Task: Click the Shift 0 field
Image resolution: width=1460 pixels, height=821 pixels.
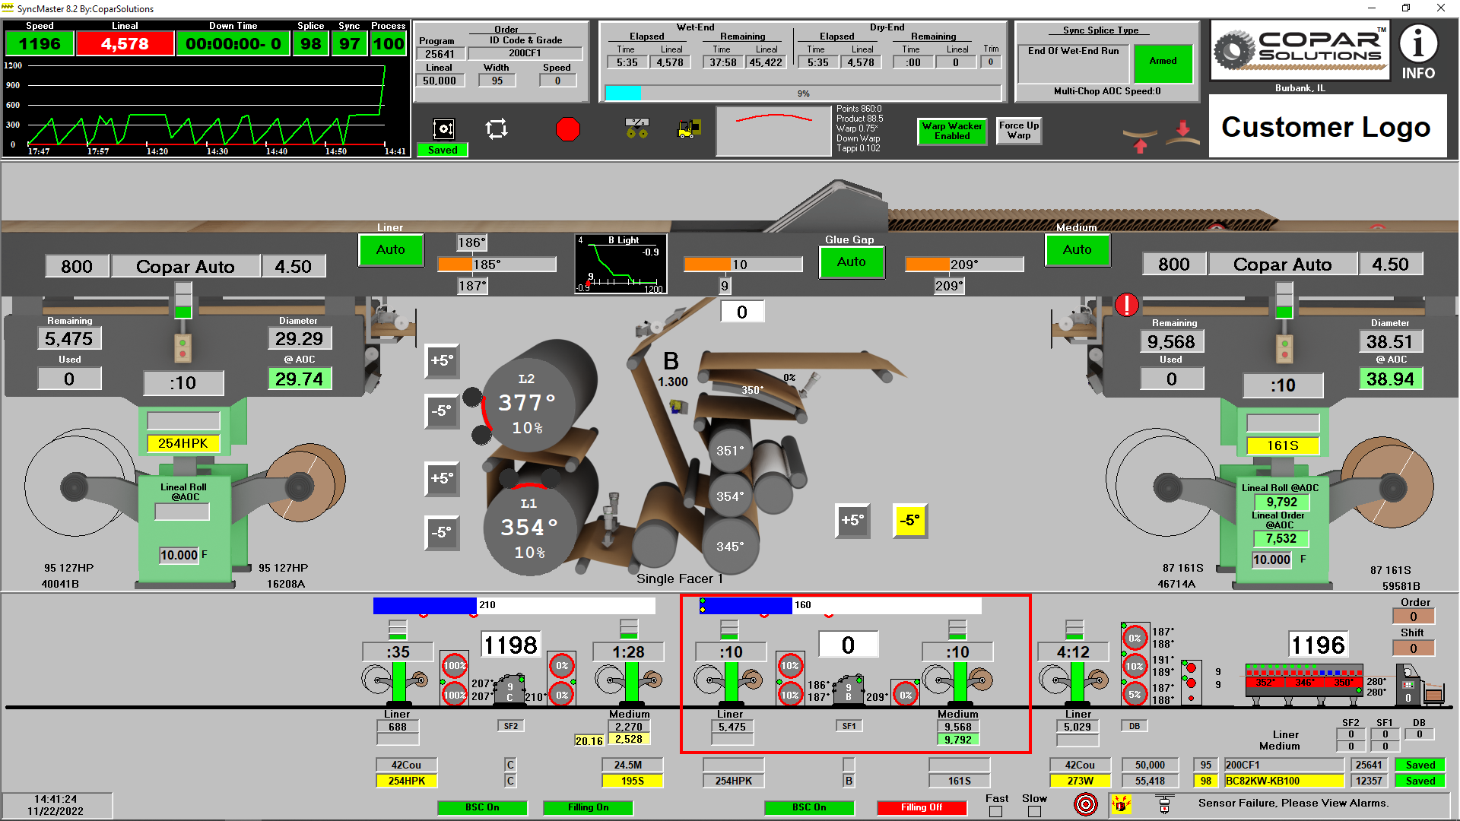Action: [x=1414, y=648]
